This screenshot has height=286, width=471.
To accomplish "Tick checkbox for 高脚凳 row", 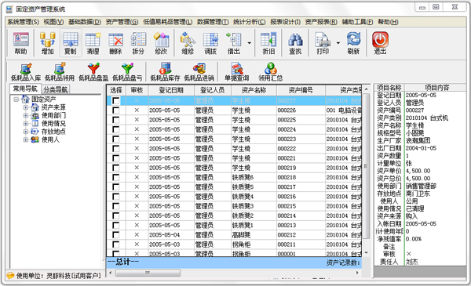I will [x=115, y=235].
